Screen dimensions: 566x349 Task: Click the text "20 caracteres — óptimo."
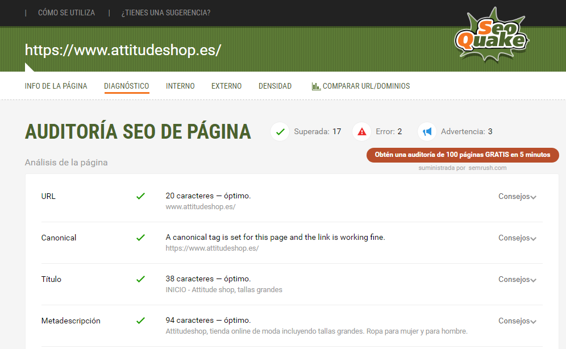pyautogui.click(x=209, y=196)
